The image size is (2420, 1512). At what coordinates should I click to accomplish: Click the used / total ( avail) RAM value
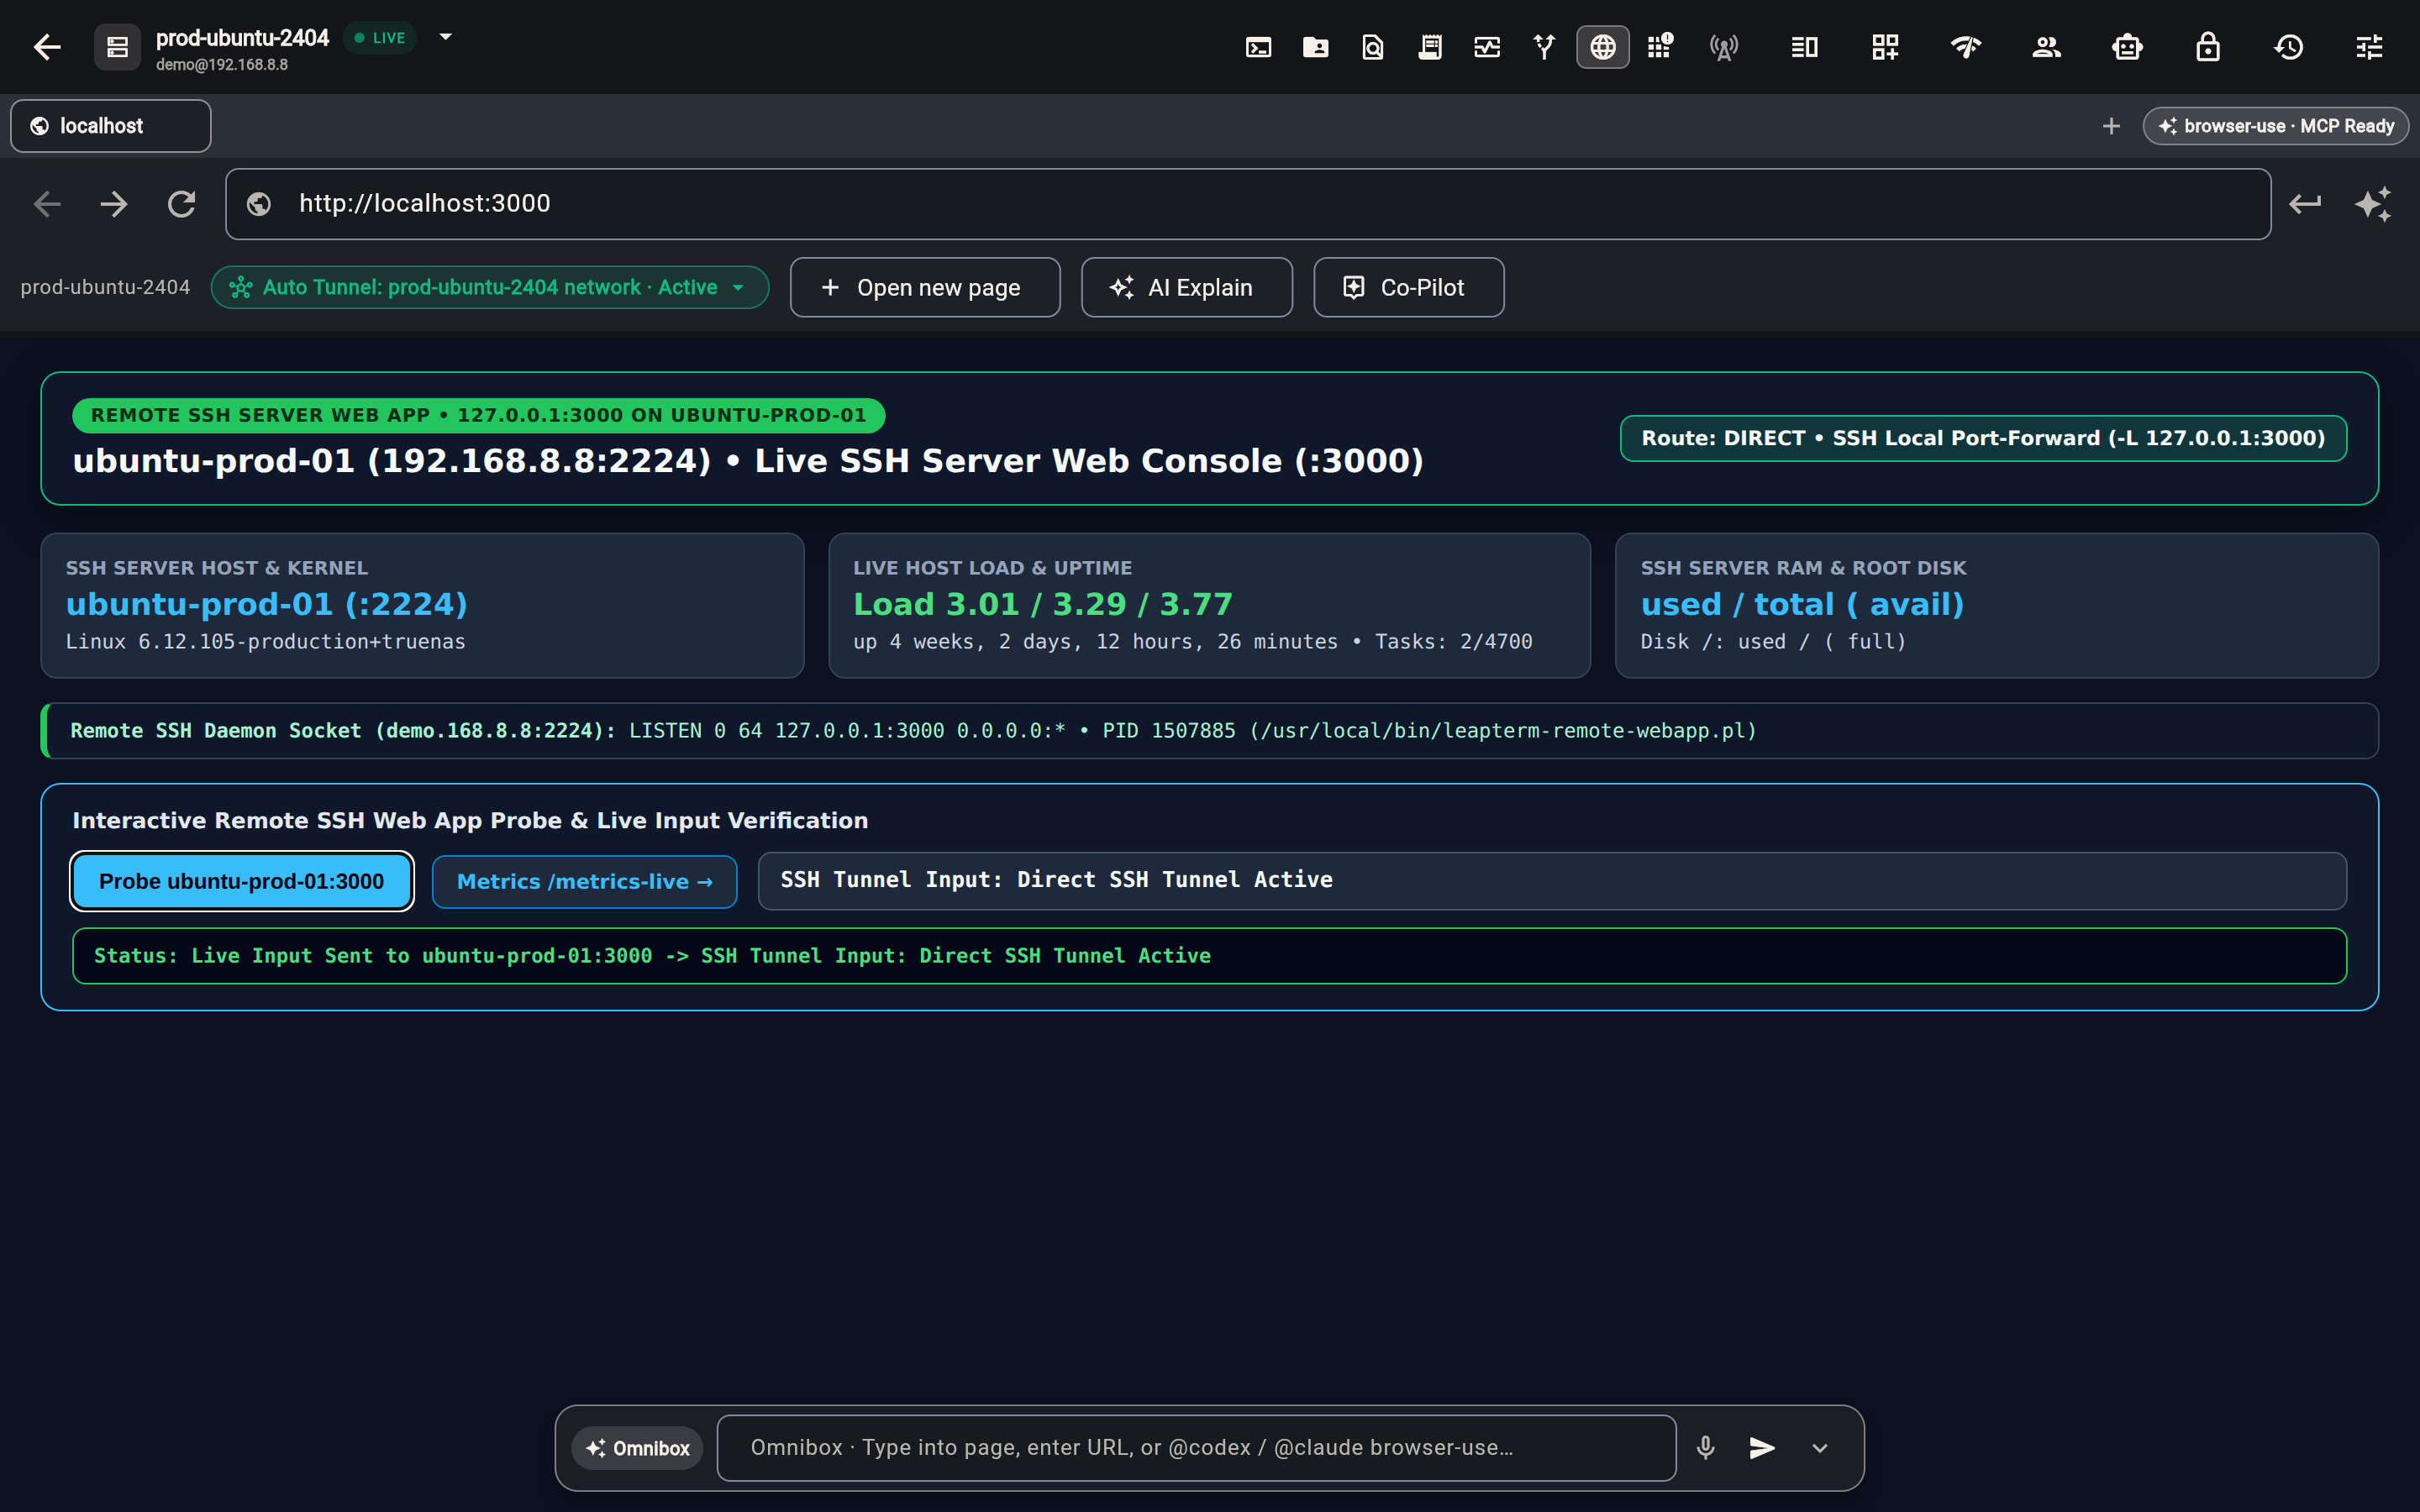tap(1802, 604)
